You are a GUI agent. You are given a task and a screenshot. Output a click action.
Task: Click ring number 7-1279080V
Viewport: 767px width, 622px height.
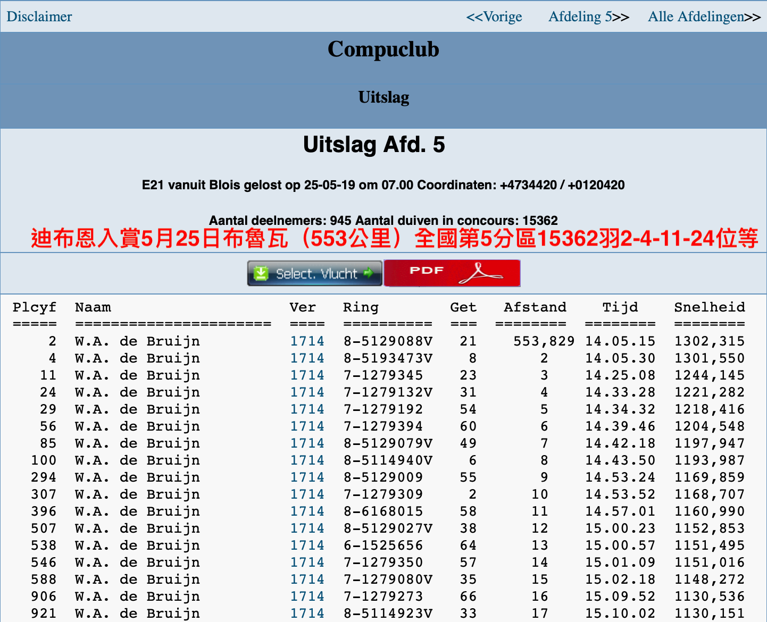(x=388, y=579)
